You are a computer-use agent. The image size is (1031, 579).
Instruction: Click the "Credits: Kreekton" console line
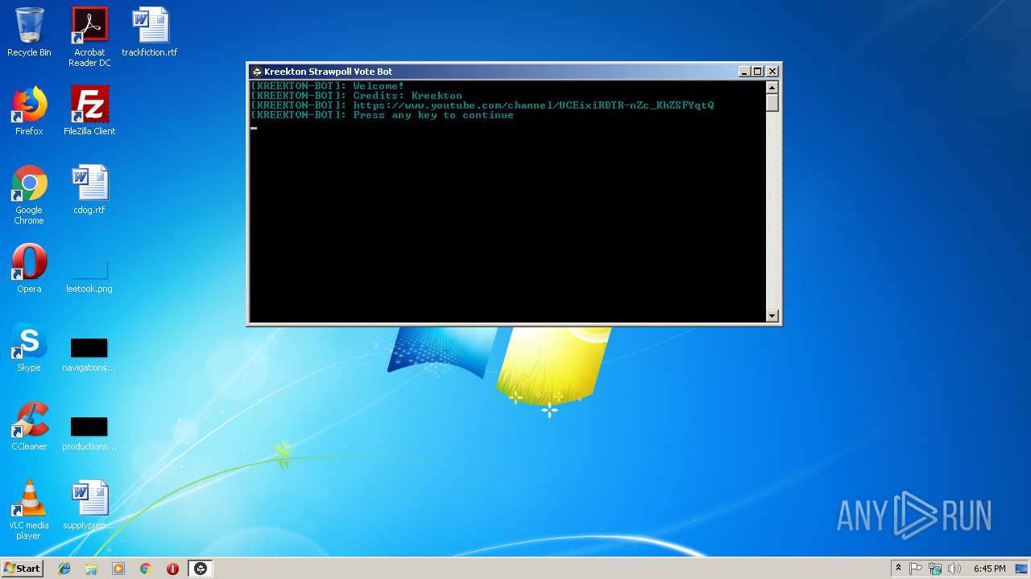pyautogui.click(x=356, y=96)
